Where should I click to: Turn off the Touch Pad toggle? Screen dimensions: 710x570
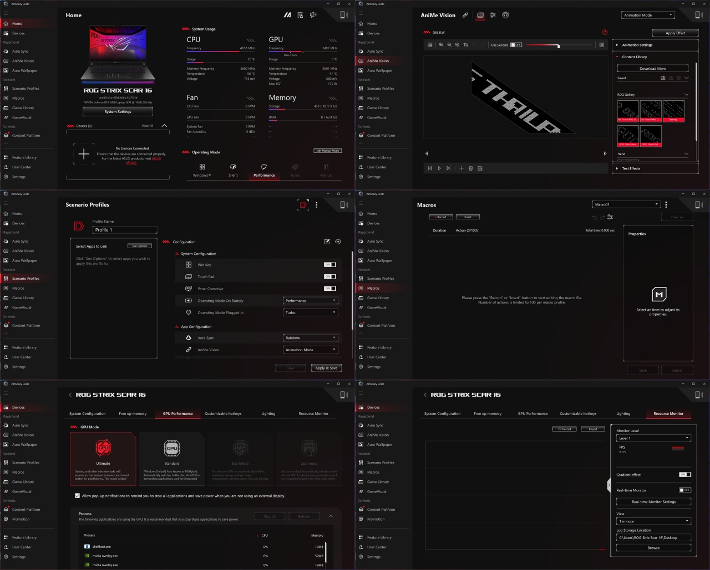coord(330,276)
